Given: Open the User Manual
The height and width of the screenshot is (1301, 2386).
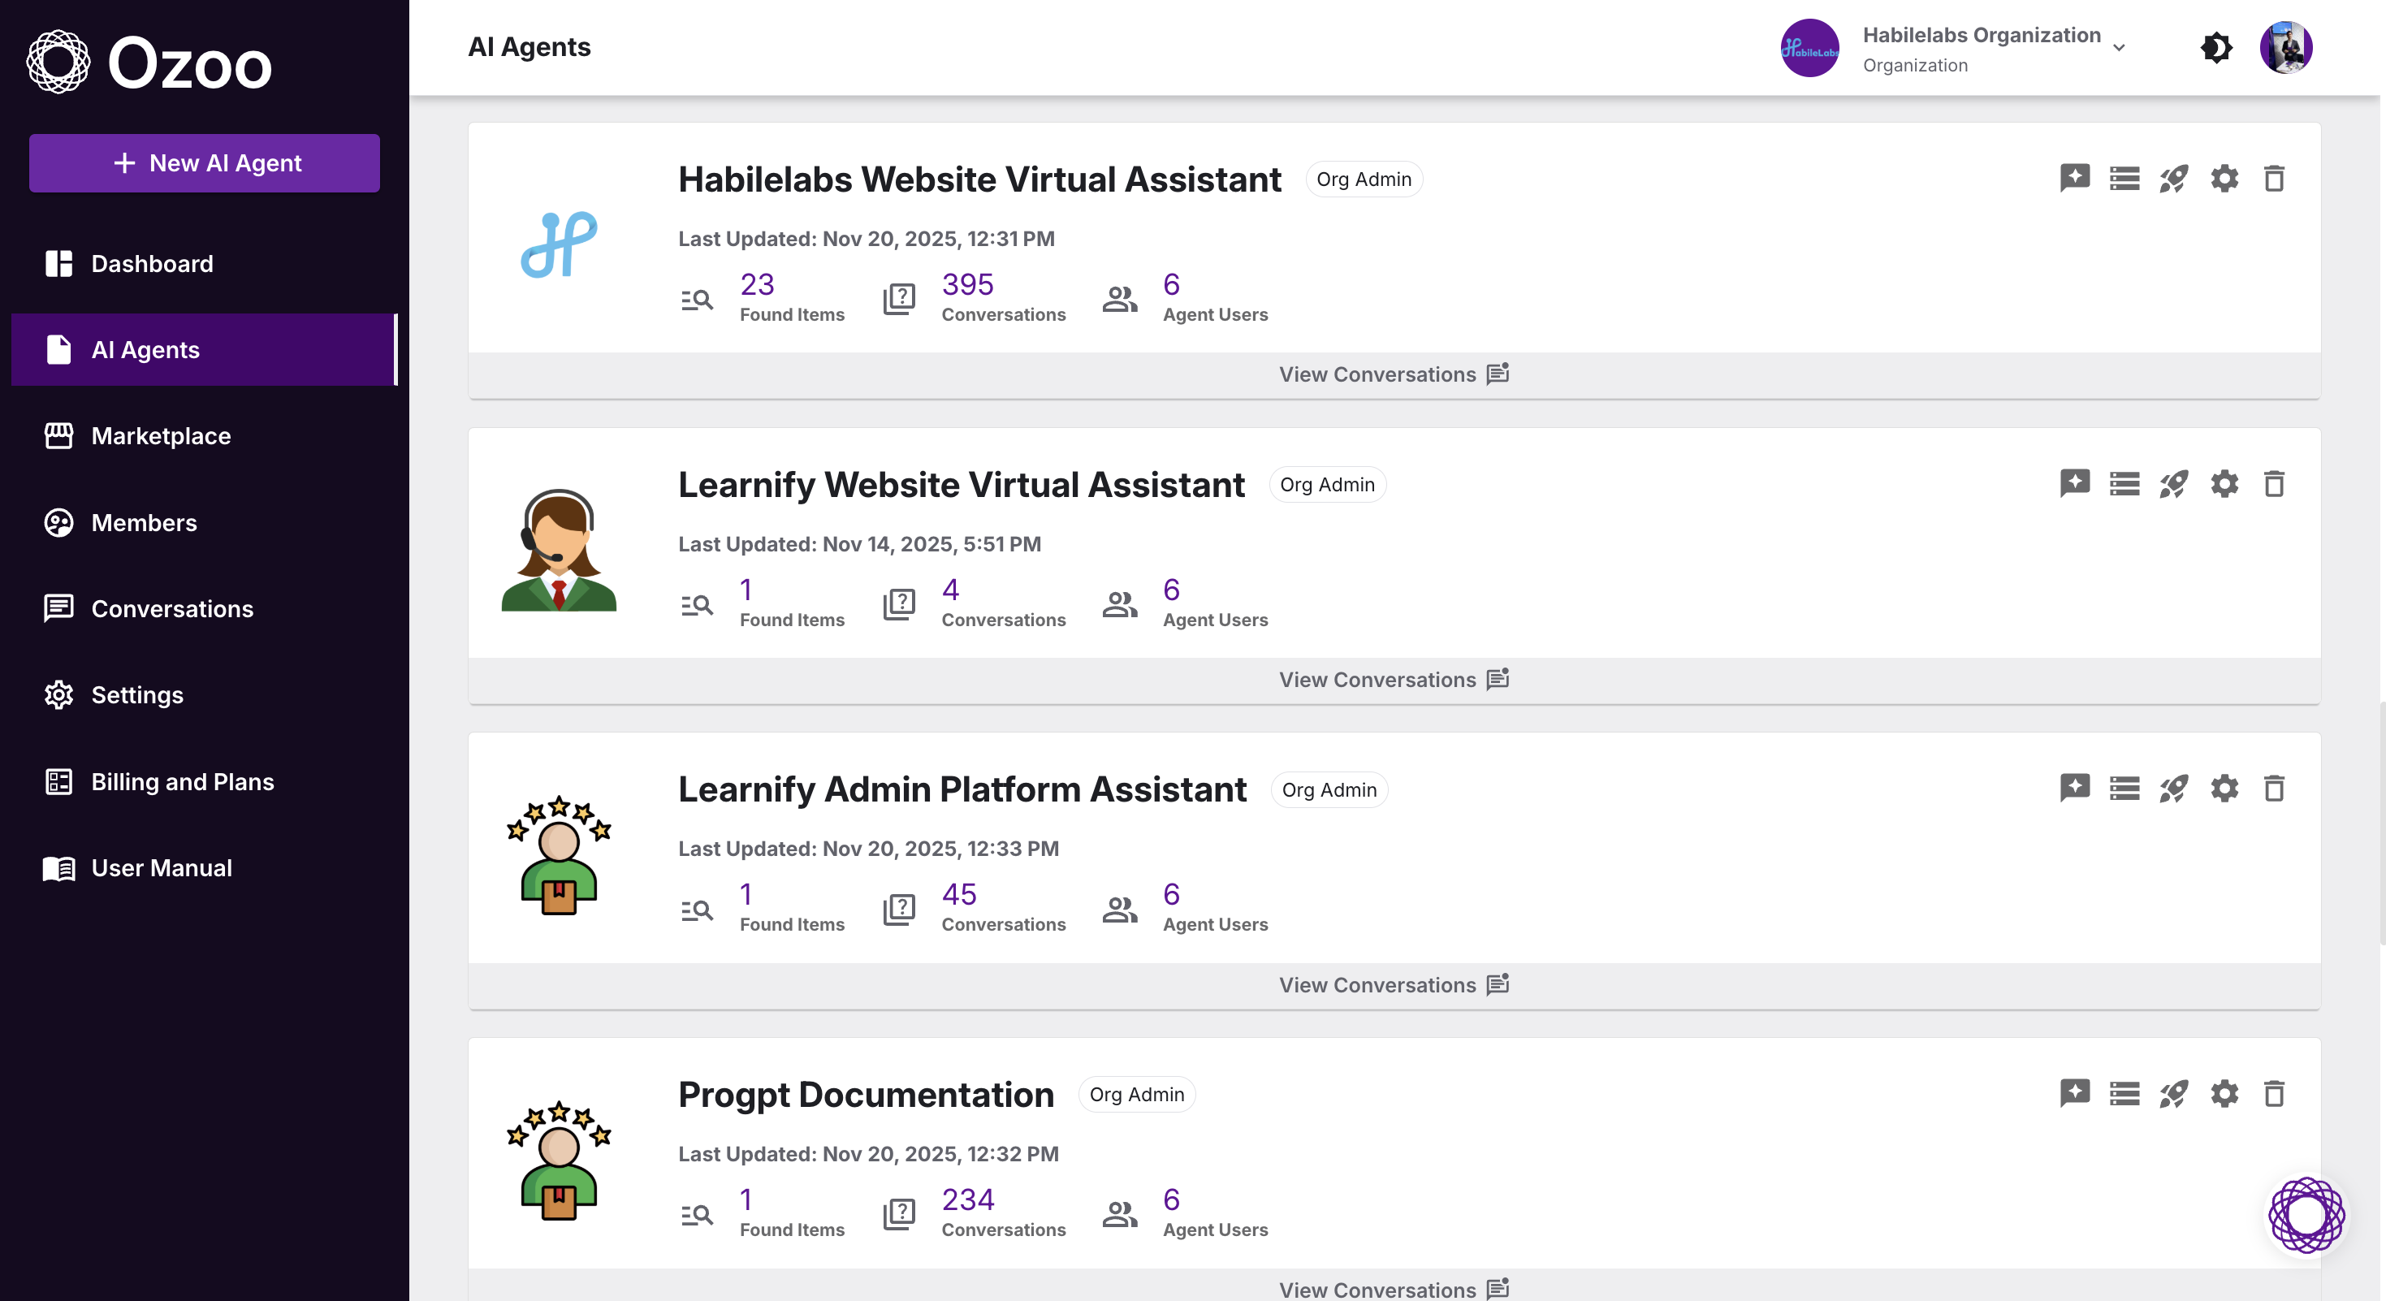Looking at the screenshot, I should pos(204,869).
